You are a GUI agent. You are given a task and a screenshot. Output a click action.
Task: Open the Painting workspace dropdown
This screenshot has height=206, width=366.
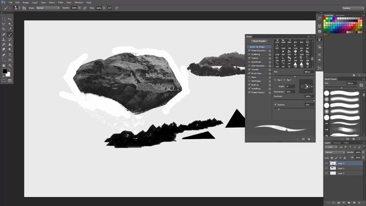[x=353, y=8]
